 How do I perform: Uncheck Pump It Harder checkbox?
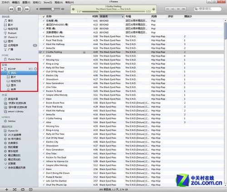(44, 177)
